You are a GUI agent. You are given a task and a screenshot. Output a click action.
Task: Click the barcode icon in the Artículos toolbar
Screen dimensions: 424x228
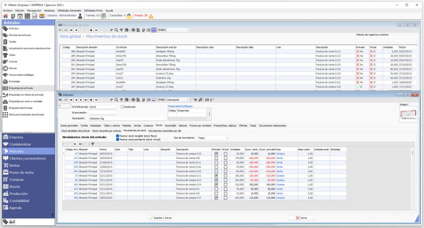(207, 100)
